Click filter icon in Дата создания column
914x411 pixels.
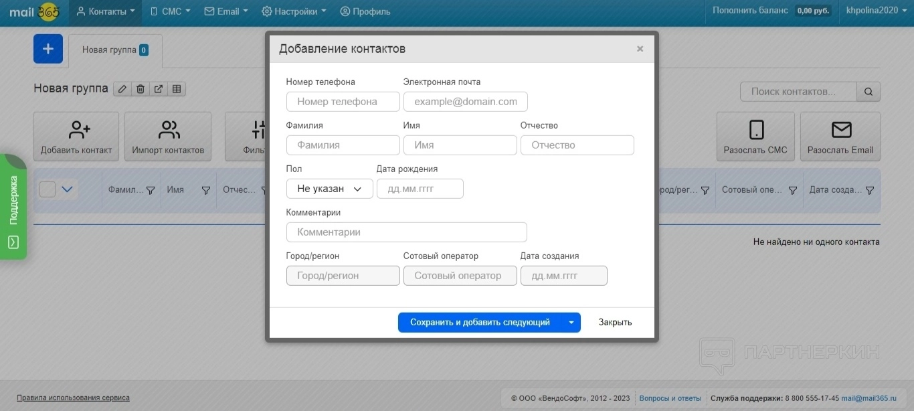click(x=870, y=190)
